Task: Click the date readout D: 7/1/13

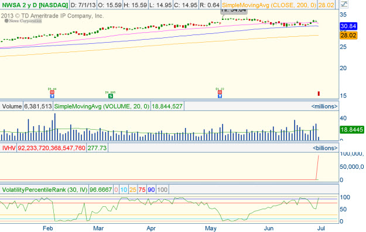Action: [83, 5]
